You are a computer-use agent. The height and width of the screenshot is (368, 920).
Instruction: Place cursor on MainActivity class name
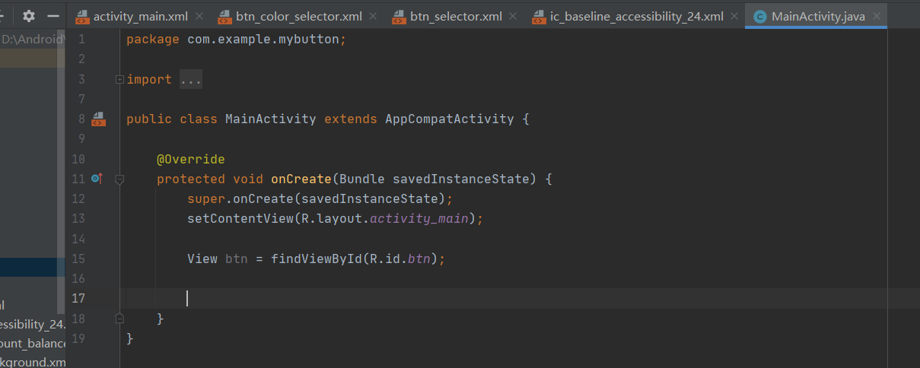pyautogui.click(x=271, y=119)
